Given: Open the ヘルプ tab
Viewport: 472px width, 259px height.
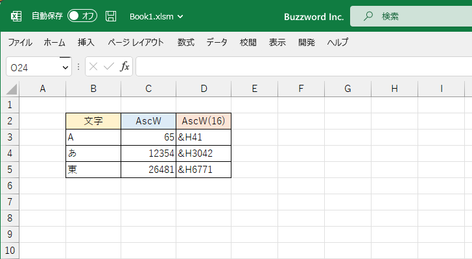Looking at the screenshot, I should pyautogui.click(x=338, y=42).
